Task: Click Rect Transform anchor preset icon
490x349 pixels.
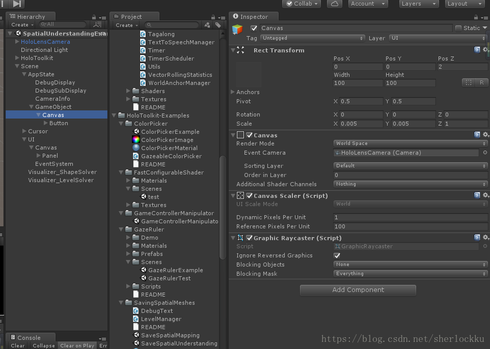Action: point(249,74)
